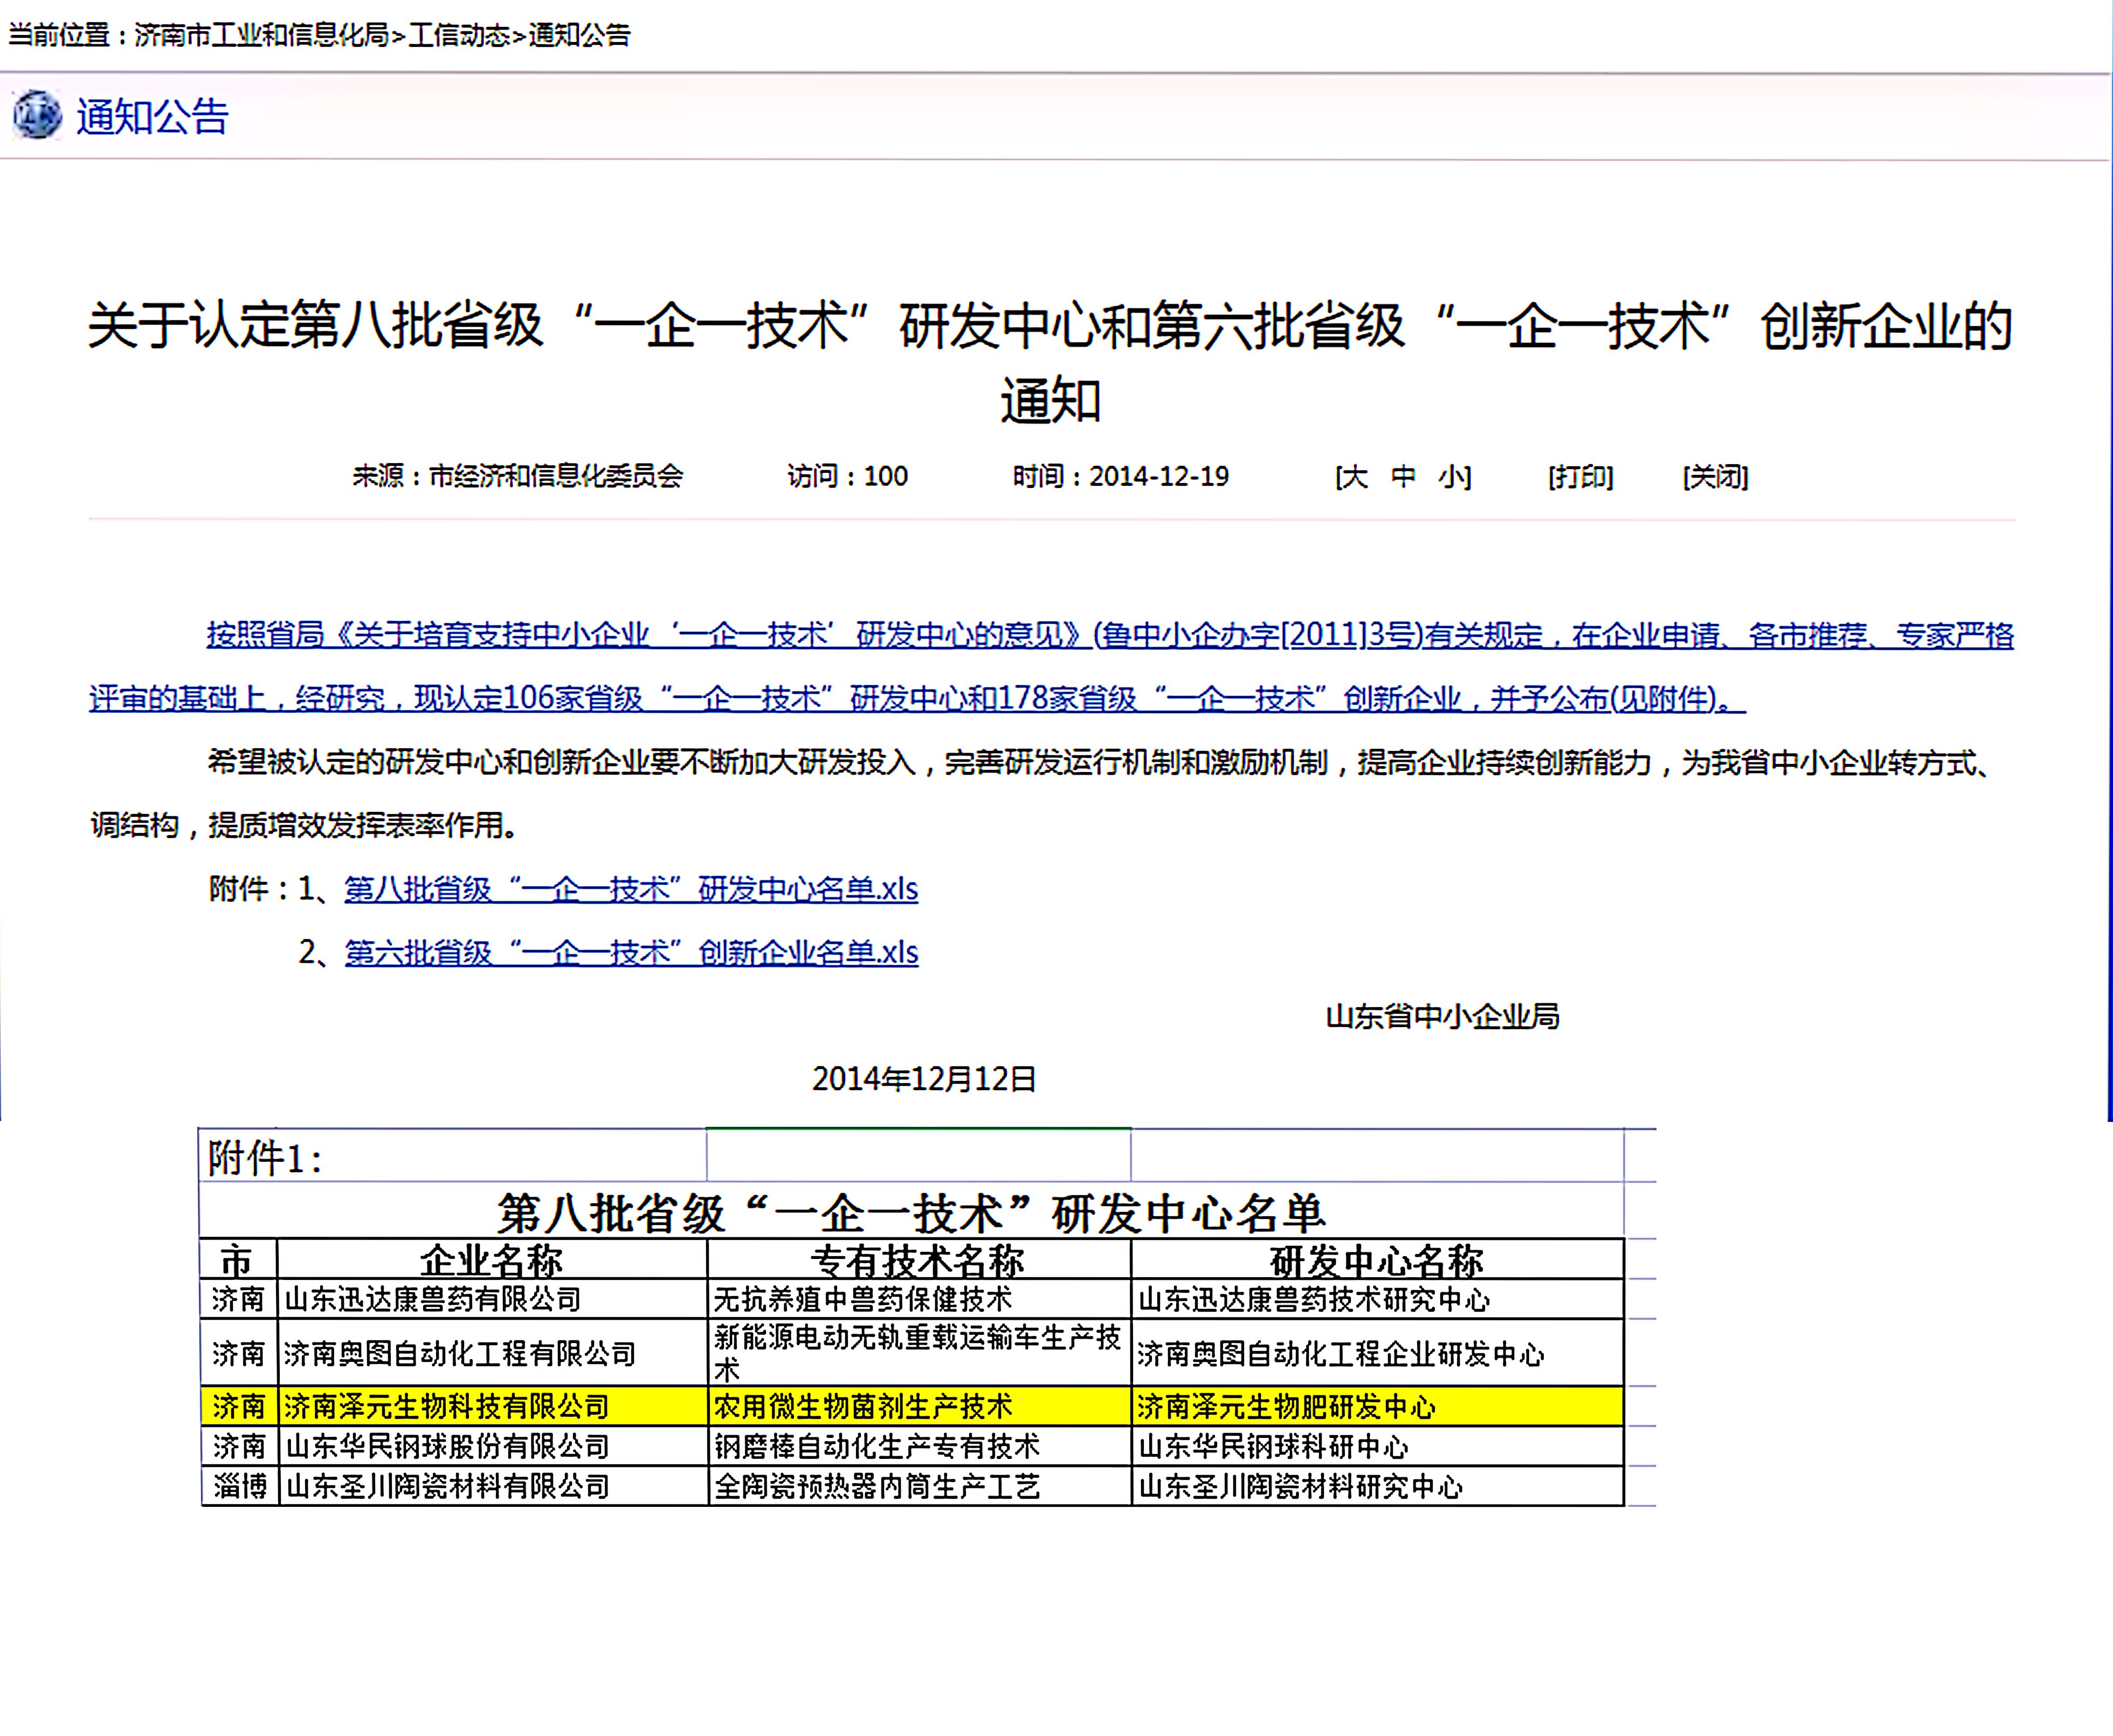Select cell 济南奥图自动化工程有限公司
This screenshot has height=1736, width=2113.
tap(492, 1353)
